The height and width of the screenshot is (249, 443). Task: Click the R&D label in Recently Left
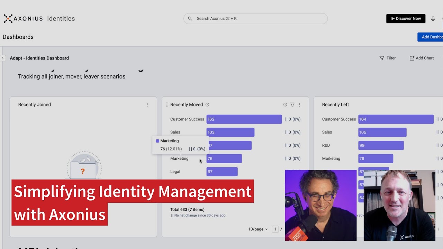[x=326, y=146]
